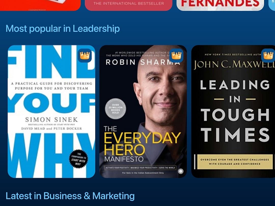Open The Everyday Hero Manifesto book
This screenshot has width=275, height=206.
(143, 111)
